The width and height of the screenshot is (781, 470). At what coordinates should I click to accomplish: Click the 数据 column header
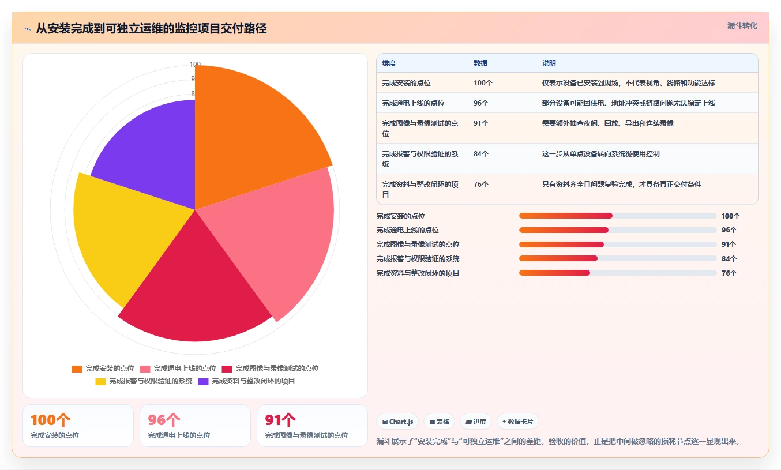click(480, 63)
